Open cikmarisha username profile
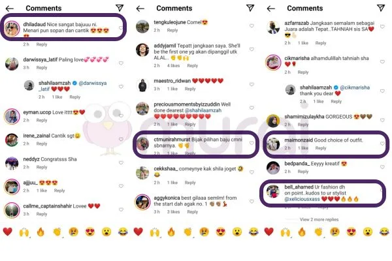Viewport: 392px width, 261px height. click(x=297, y=58)
